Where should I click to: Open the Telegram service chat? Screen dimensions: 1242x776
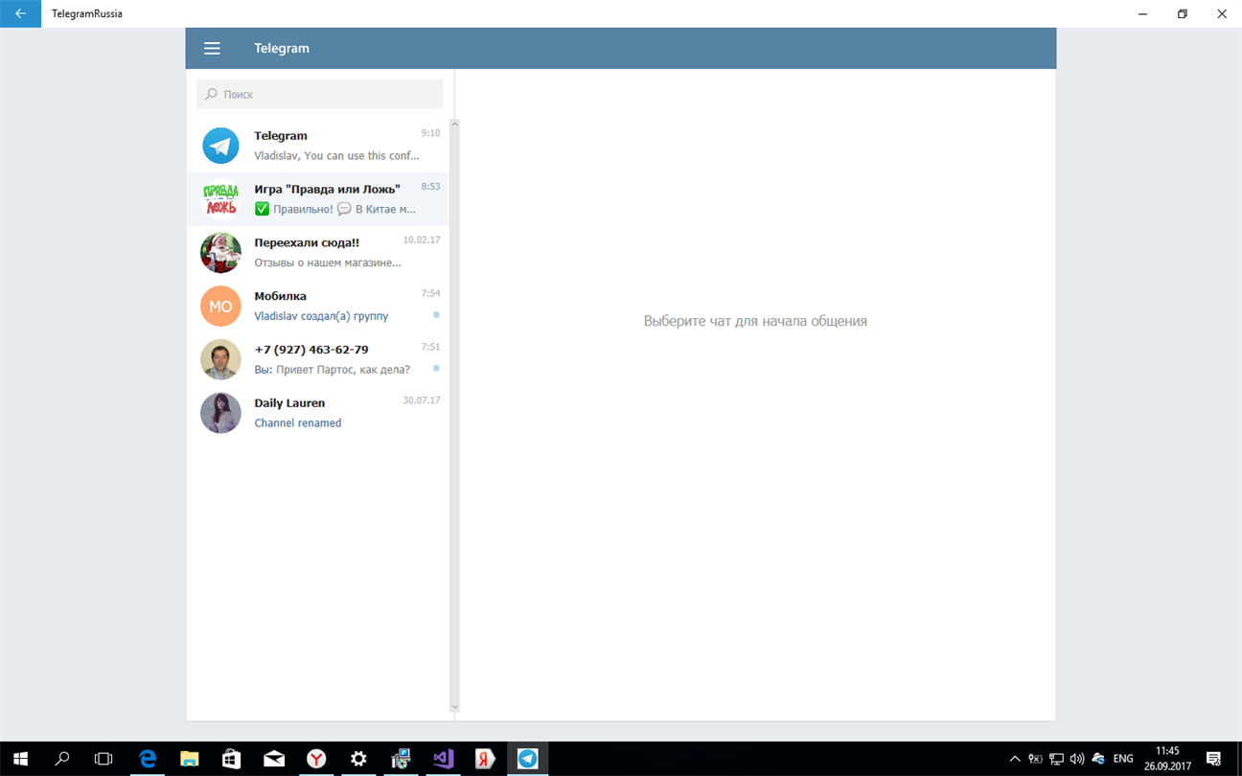317,146
